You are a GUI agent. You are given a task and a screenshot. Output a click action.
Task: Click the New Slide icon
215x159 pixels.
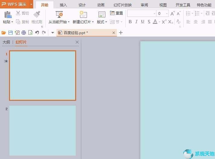83,14
